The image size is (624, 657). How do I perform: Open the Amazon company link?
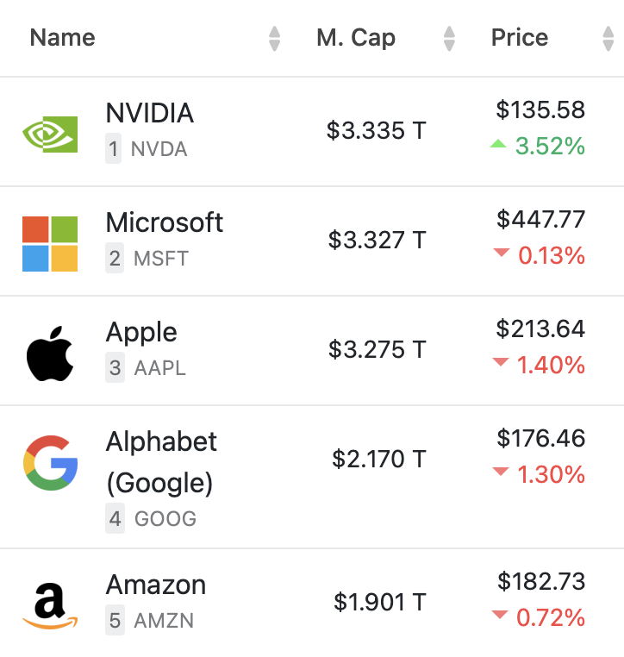(x=156, y=585)
